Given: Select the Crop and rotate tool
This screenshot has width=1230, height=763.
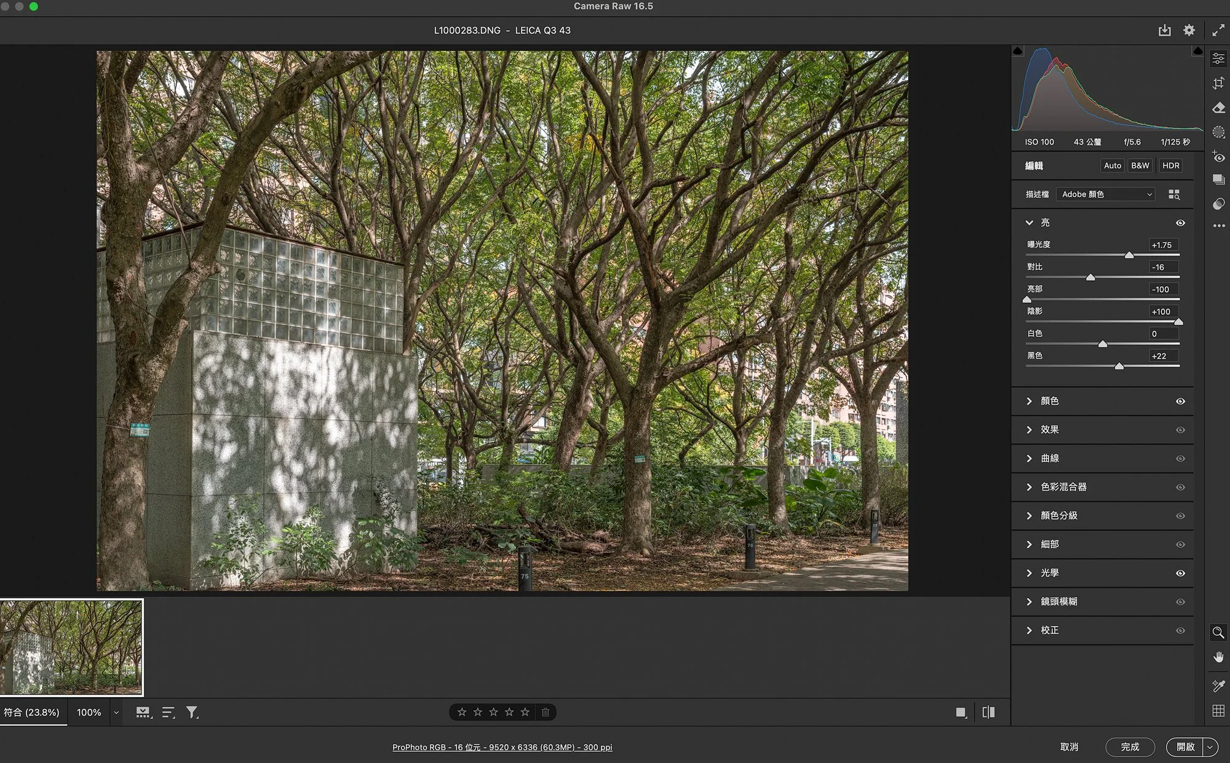Looking at the screenshot, I should [x=1218, y=83].
